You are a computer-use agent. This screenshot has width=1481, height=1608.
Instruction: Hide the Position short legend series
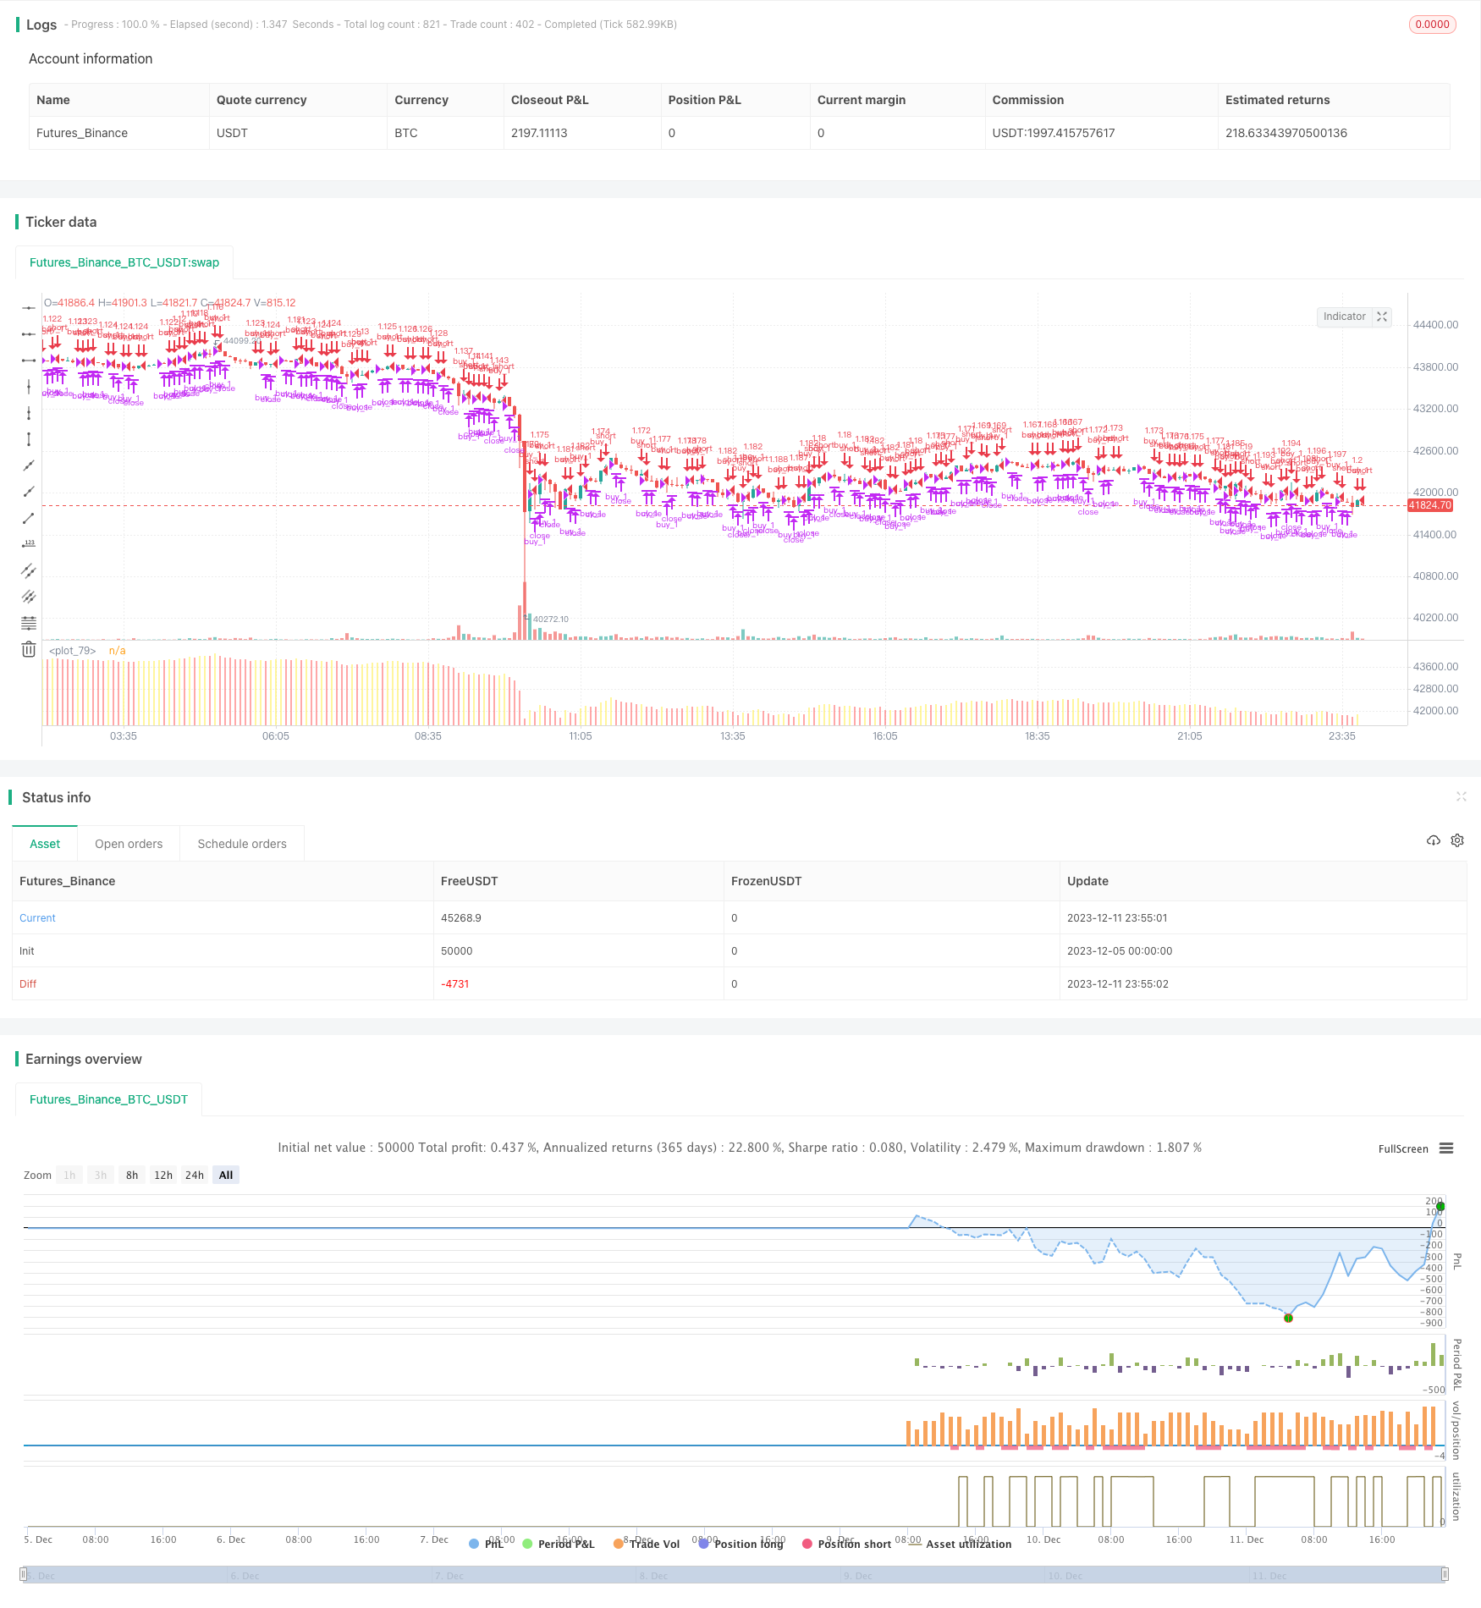click(x=846, y=1544)
